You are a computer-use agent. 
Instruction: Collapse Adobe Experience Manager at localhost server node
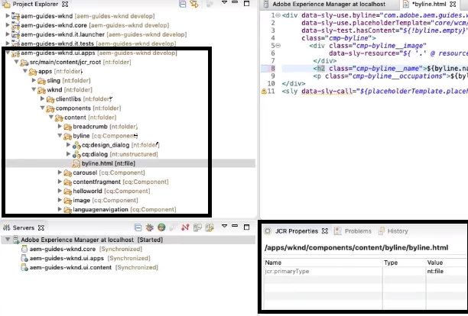click(x=8, y=240)
